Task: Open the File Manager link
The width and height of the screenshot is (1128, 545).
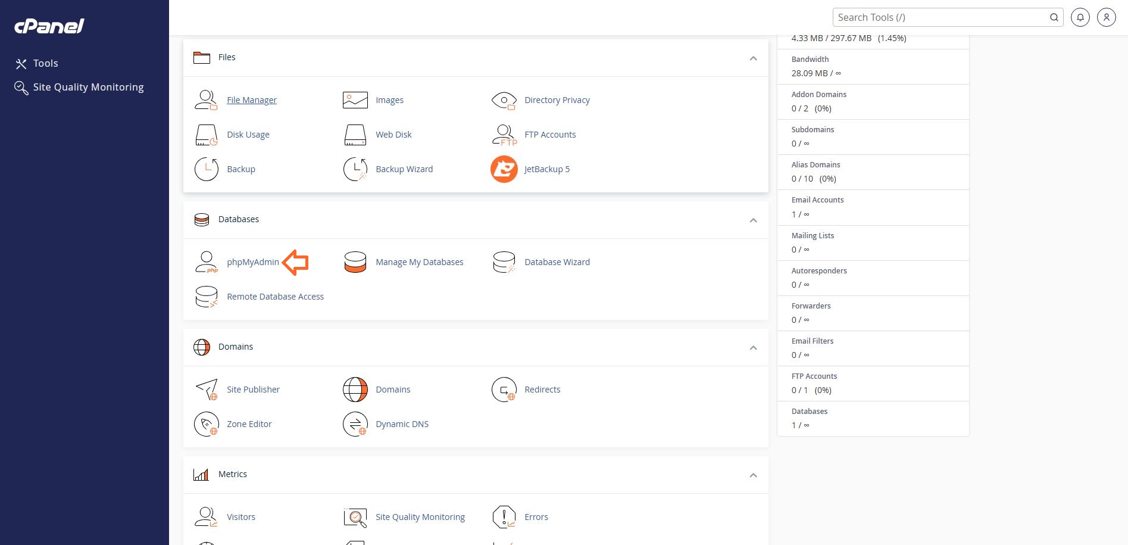Action: click(252, 100)
